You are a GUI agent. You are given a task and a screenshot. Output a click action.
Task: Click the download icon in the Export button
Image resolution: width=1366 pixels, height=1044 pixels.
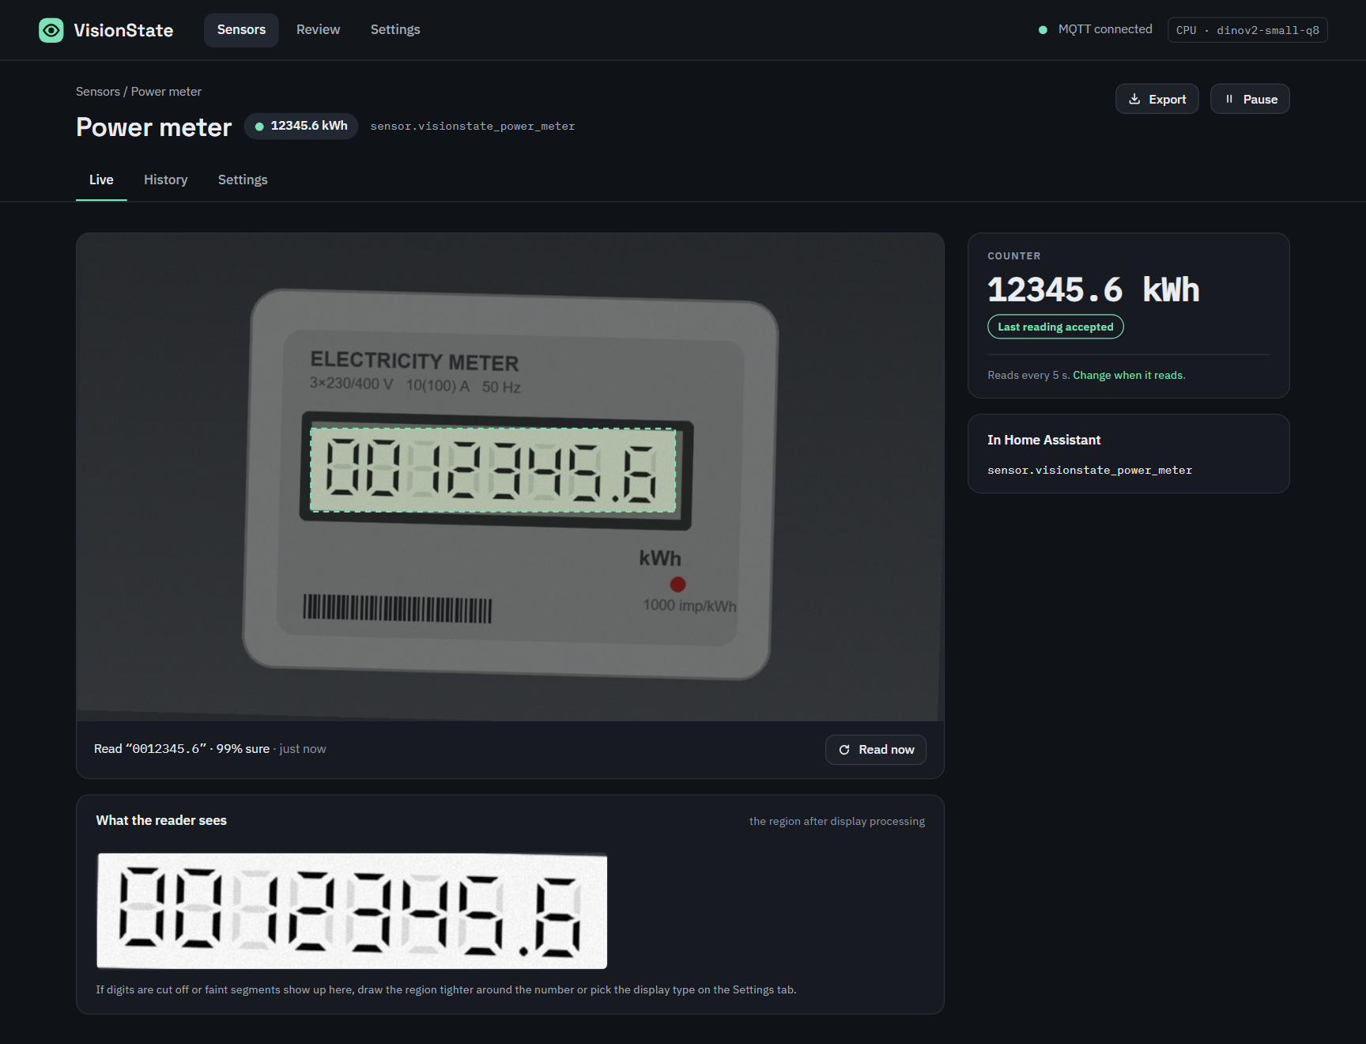(1134, 99)
